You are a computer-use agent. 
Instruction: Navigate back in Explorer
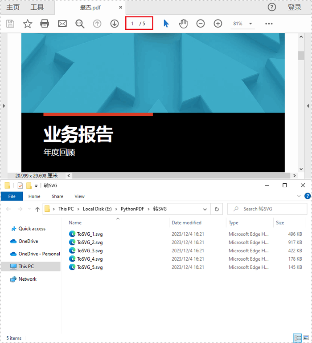[8, 209]
